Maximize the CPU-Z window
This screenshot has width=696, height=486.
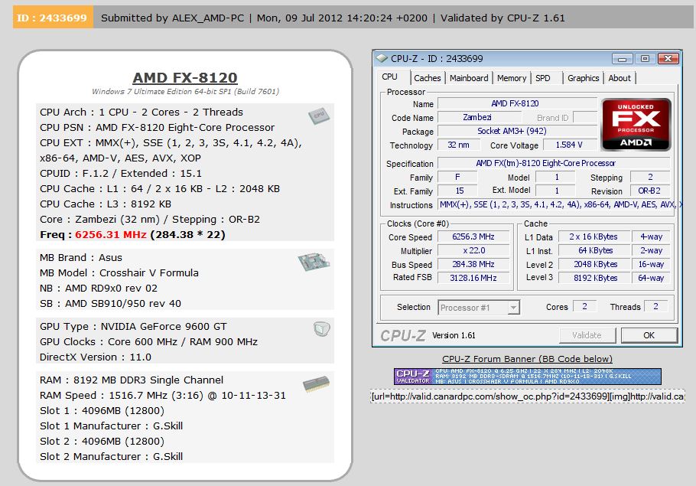[x=645, y=59]
